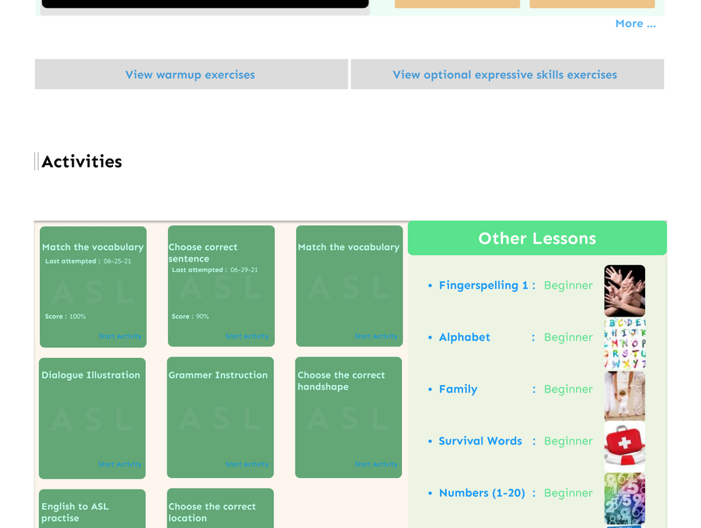
Task: Start Activity on Choose correct sentence card
Action: point(247,336)
